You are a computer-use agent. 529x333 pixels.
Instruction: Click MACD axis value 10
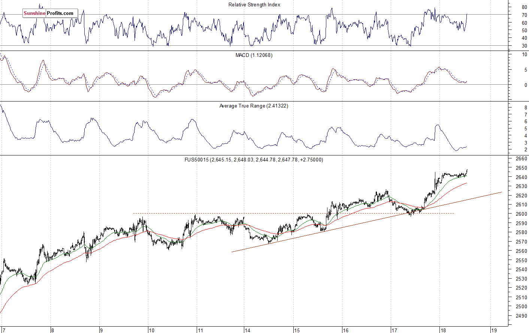[525, 54]
